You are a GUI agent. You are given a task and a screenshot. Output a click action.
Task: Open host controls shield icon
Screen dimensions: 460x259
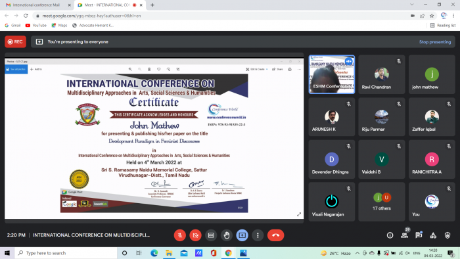(448, 235)
